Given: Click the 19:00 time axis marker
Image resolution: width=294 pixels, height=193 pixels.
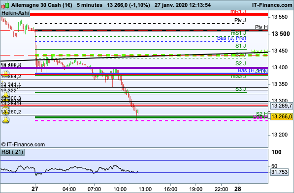Looking at the screenshot, I should (196, 189).
